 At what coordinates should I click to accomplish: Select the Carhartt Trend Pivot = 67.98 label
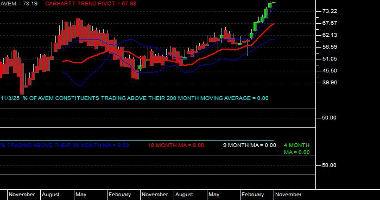coord(91,4)
